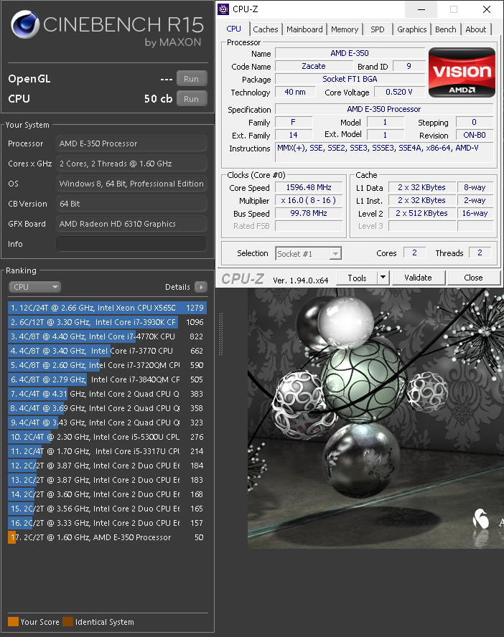Screen dimensions: 504x637
Task: Select the CPU tab in CPU-Z
Action: point(234,29)
